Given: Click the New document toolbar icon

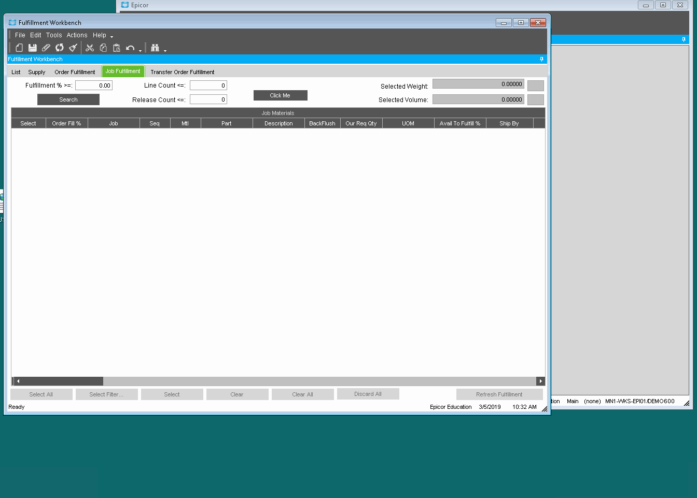Looking at the screenshot, I should pos(19,48).
